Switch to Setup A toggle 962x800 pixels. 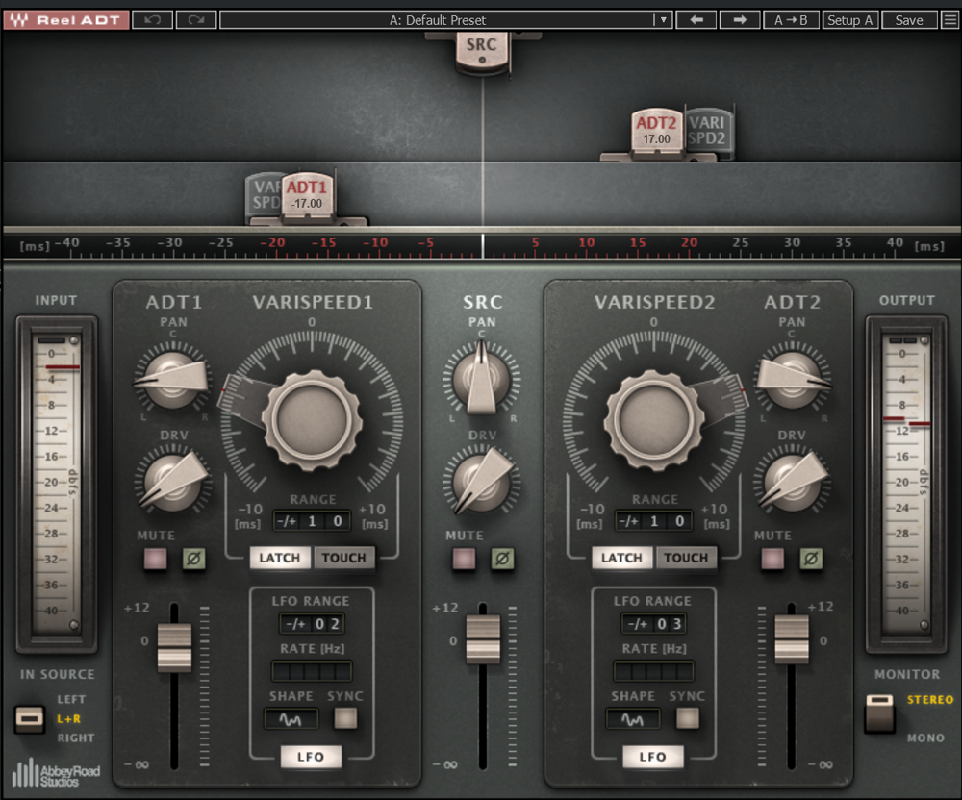coord(850,19)
